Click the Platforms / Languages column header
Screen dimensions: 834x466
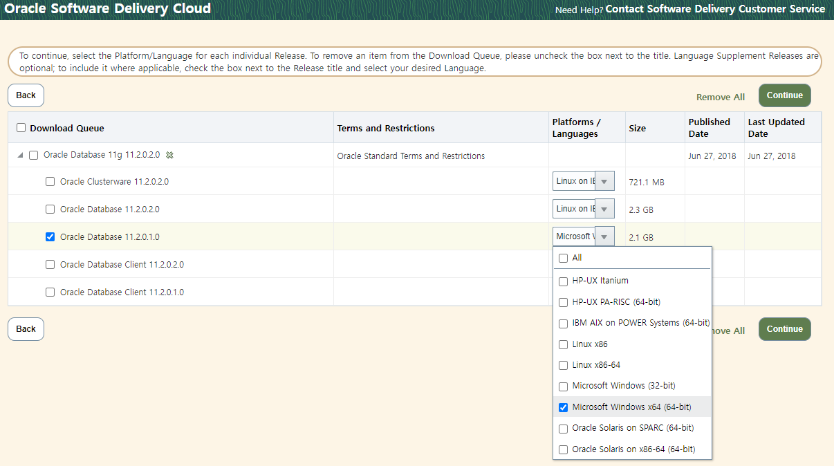(577, 128)
